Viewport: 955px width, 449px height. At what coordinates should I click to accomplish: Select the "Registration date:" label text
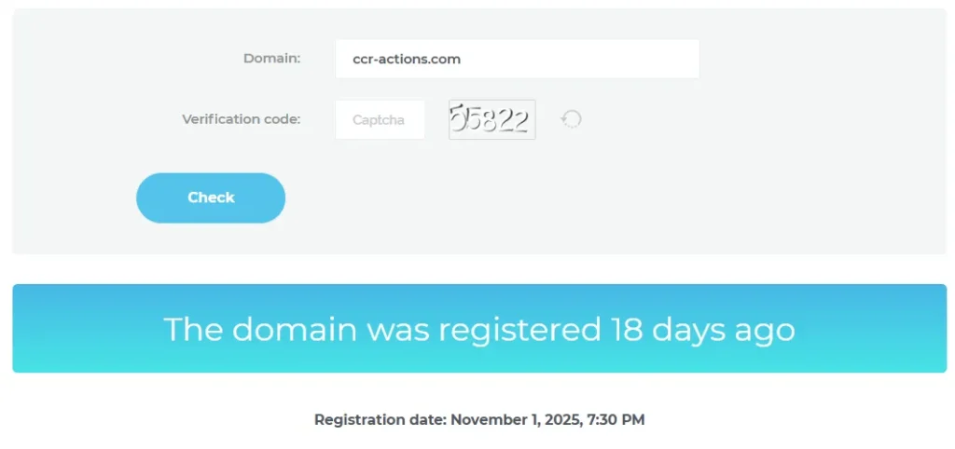pyautogui.click(x=380, y=420)
